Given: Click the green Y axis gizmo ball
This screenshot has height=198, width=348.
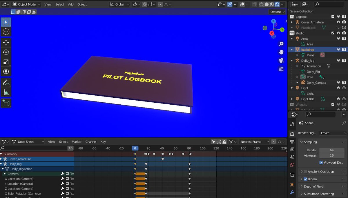Looking at the screenshot, I should (282, 30).
